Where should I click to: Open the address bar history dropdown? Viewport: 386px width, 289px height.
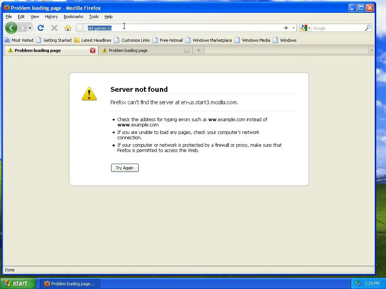293,28
